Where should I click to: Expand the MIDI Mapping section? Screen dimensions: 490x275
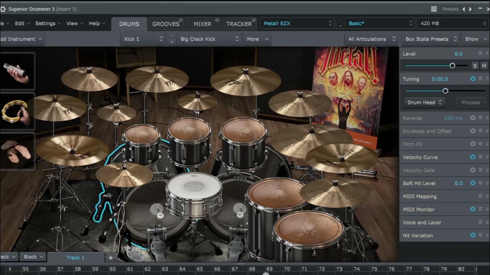click(x=487, y=196)
